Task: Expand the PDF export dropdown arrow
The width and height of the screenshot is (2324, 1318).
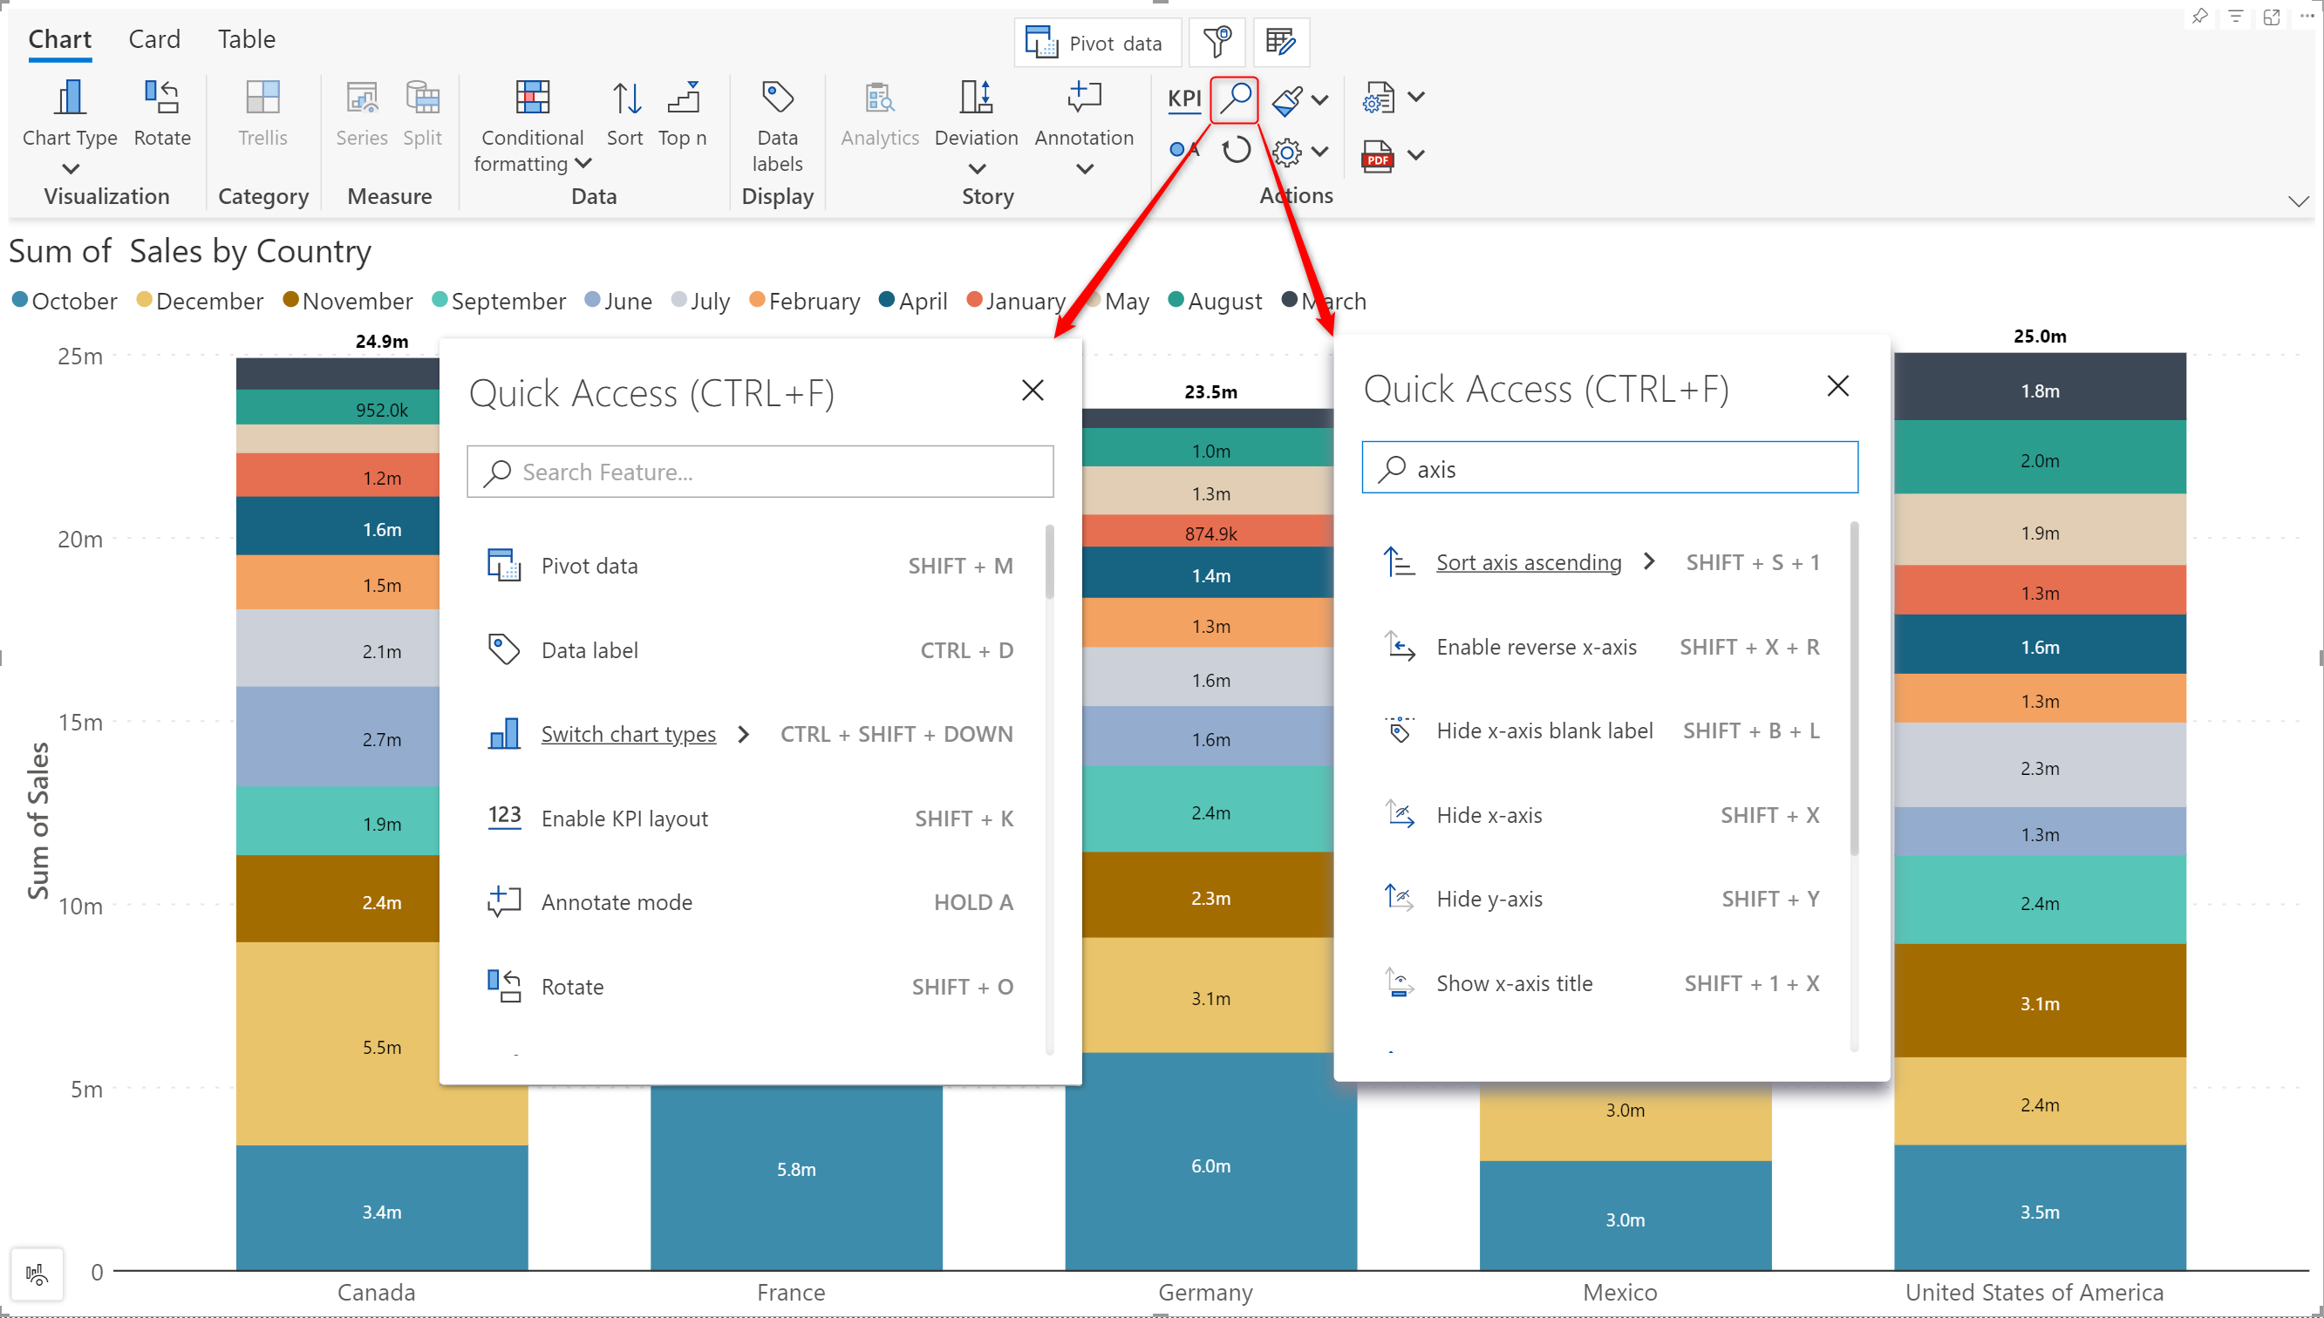Action: [1416, 155]
